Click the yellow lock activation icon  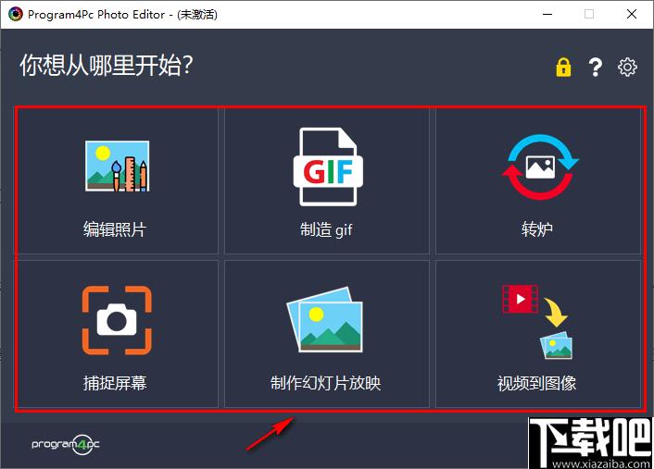(x=563, y=67)
